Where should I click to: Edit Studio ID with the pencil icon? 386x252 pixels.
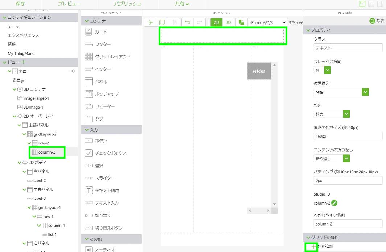pyautogui.click(x=334, y=203)
